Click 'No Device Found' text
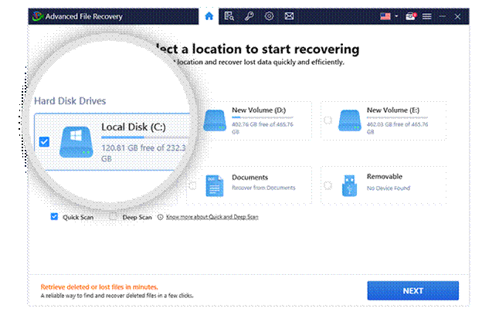This screenshot has height=315, width=482. (389, 188)
